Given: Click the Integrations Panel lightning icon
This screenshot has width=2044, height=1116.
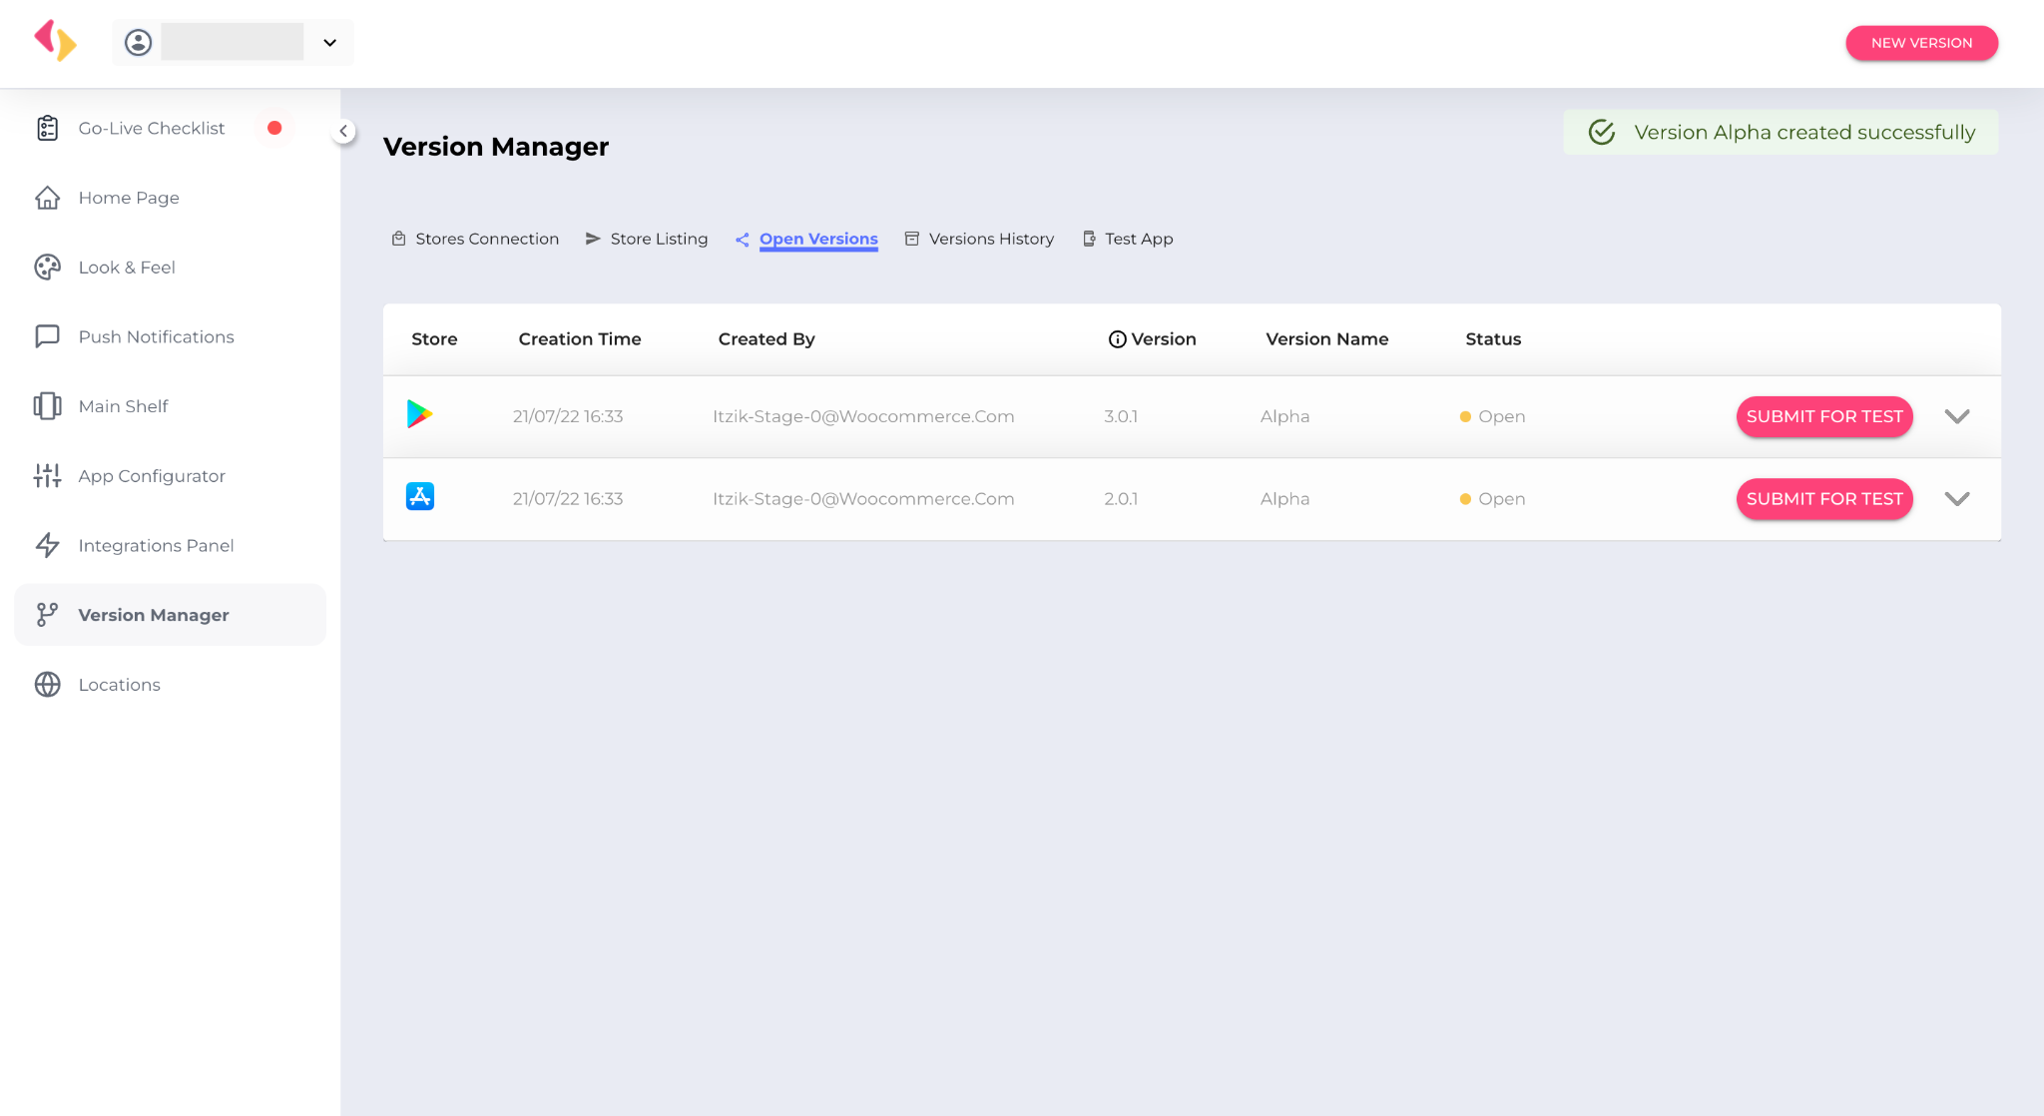Looking at the screenshot, I should point(47,545).
